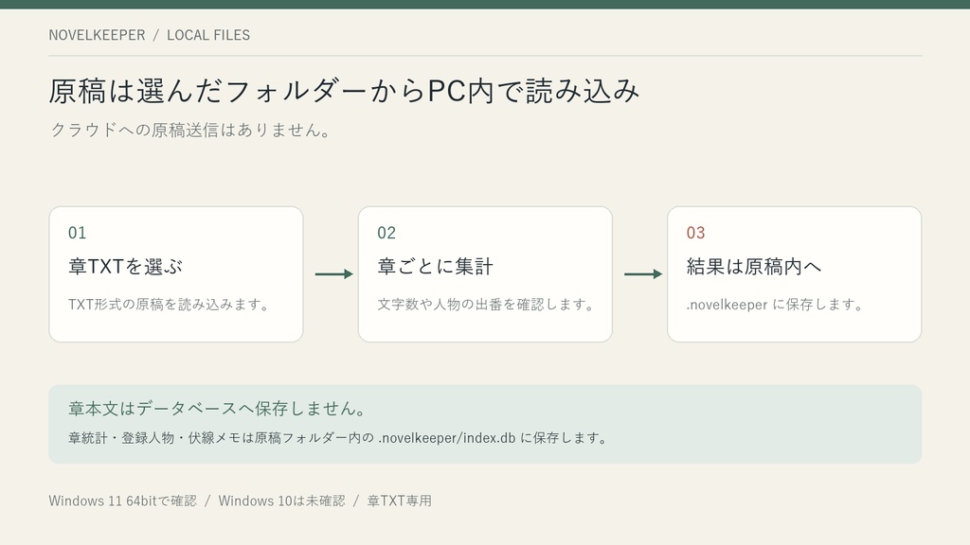Click step number 03
The width and height of the screenshot is (970, 545).
tap(696, 233)
